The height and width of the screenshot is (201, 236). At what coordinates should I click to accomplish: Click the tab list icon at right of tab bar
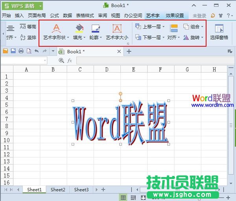click(x=230, y=51)
